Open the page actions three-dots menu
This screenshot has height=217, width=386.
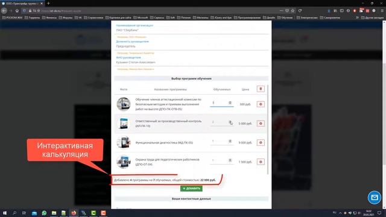281,11
